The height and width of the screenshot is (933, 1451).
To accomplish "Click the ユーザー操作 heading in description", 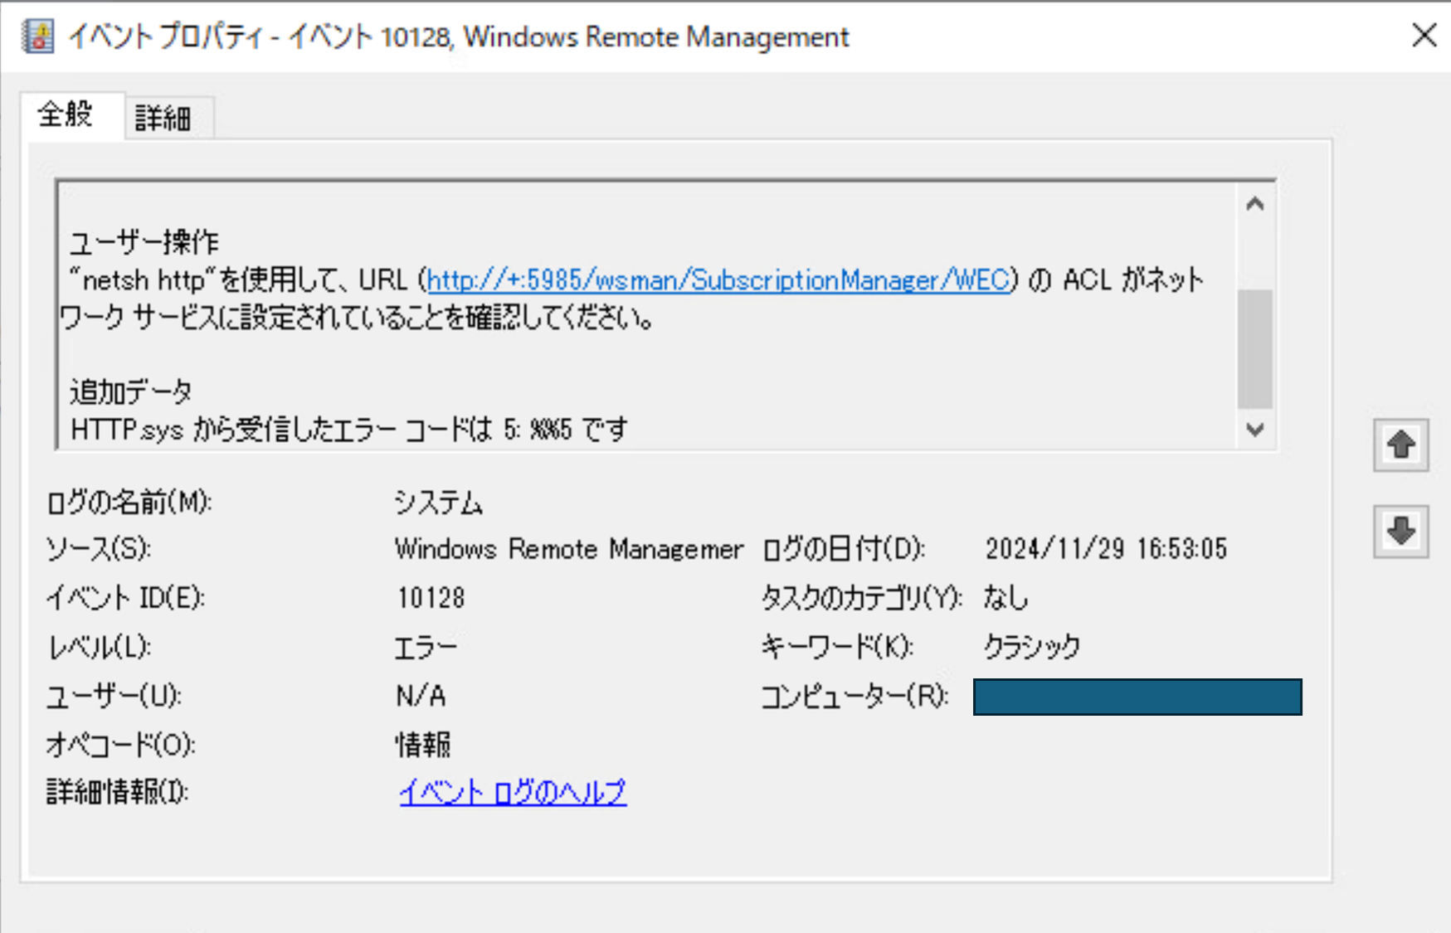I will [x=144, y=243].
